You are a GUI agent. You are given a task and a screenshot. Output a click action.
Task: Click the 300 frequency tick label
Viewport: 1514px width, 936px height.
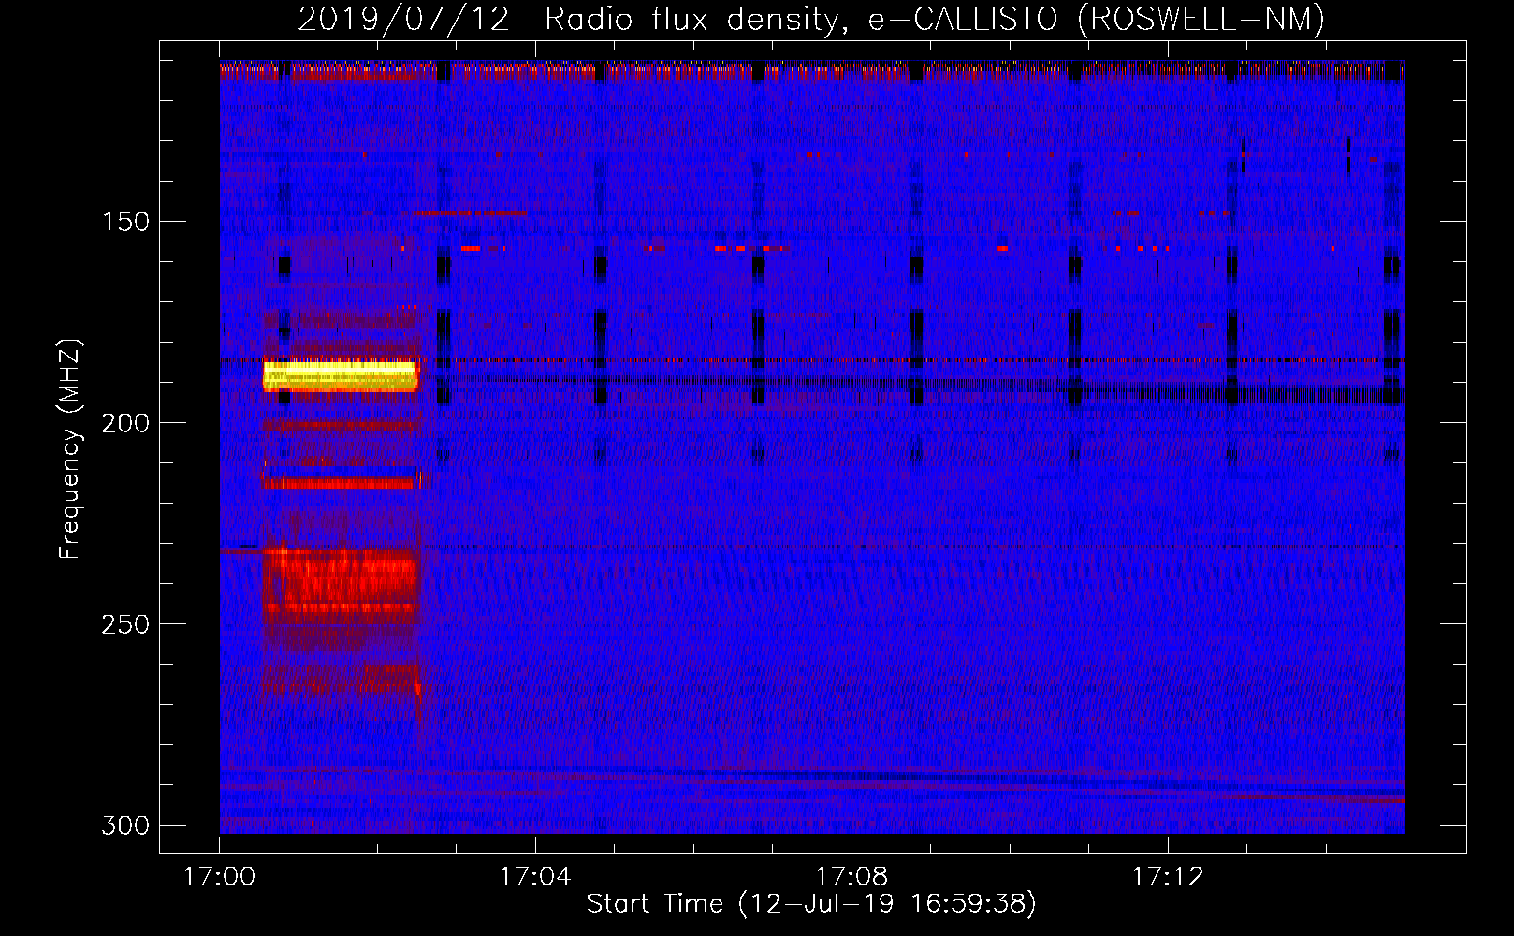(x=125, y=826)
